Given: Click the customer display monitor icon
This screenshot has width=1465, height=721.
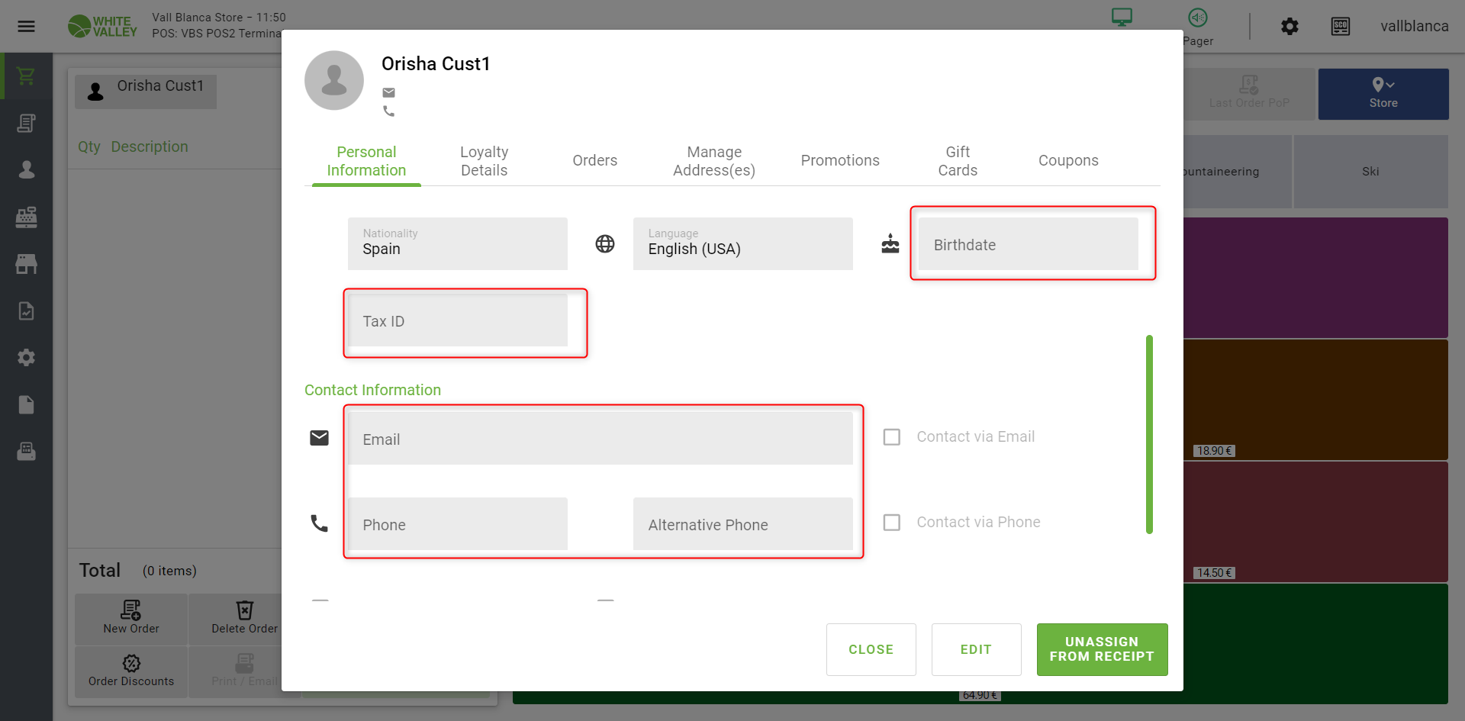Looking at the screenshot, I should (x=1122, y=17).
